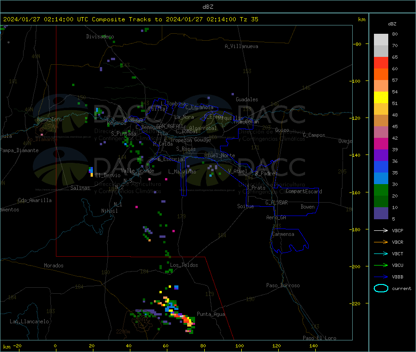Click the 'Cda_Amarilla' map label
The width and height of the screenshot is (416, 352).
pyautogui.click(x=35, y=200)
